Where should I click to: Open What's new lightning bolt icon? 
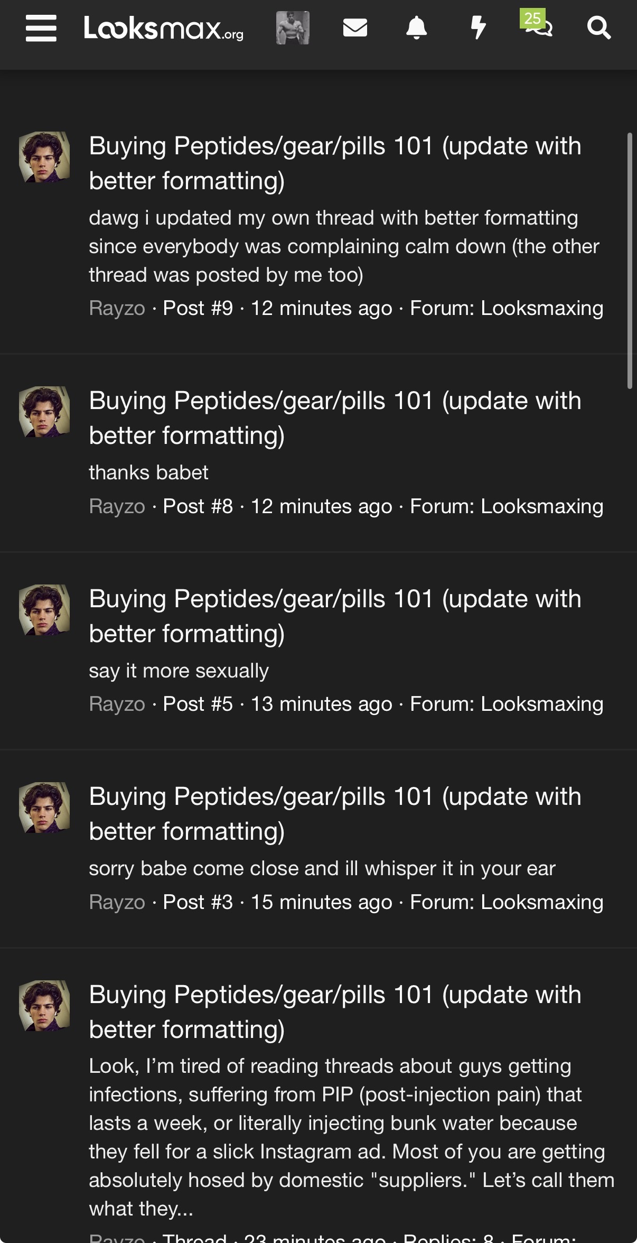[x=478, y=27]
